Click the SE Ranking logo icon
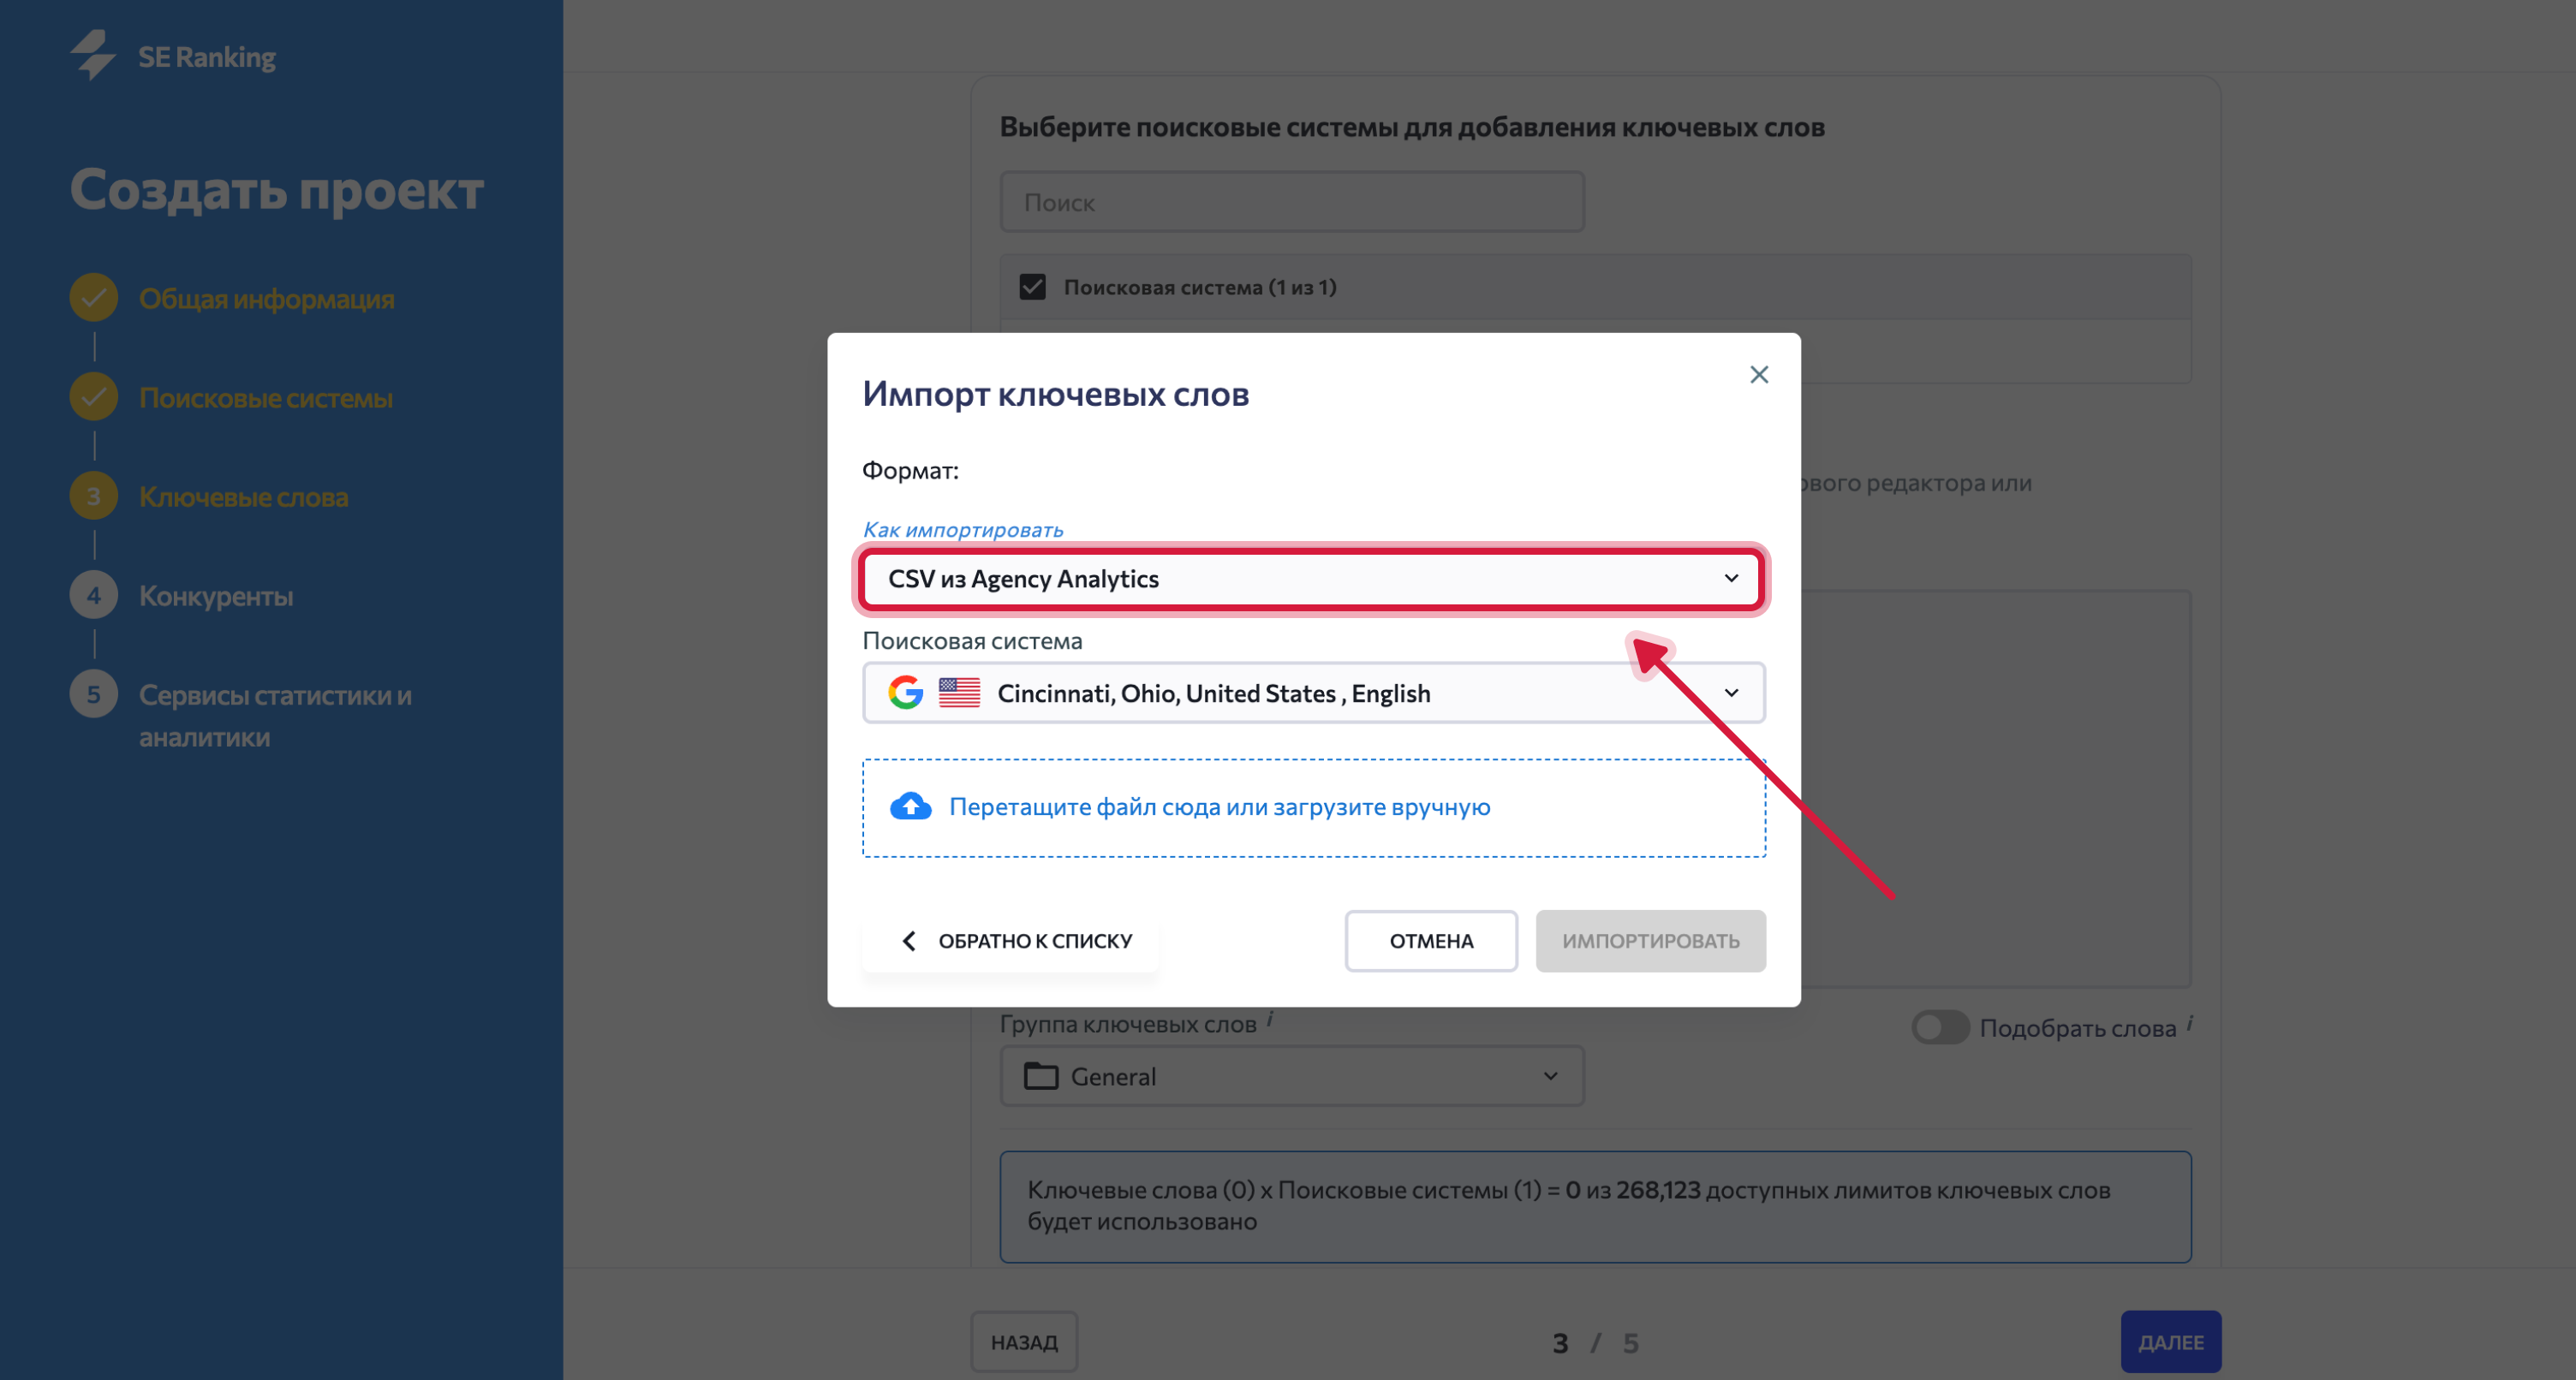 click(93, 55)
